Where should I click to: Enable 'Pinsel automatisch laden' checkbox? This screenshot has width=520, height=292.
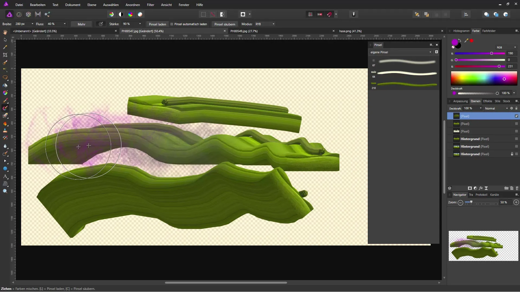click(172, 24)
